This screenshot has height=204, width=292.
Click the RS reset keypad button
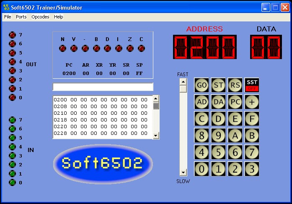235,85
